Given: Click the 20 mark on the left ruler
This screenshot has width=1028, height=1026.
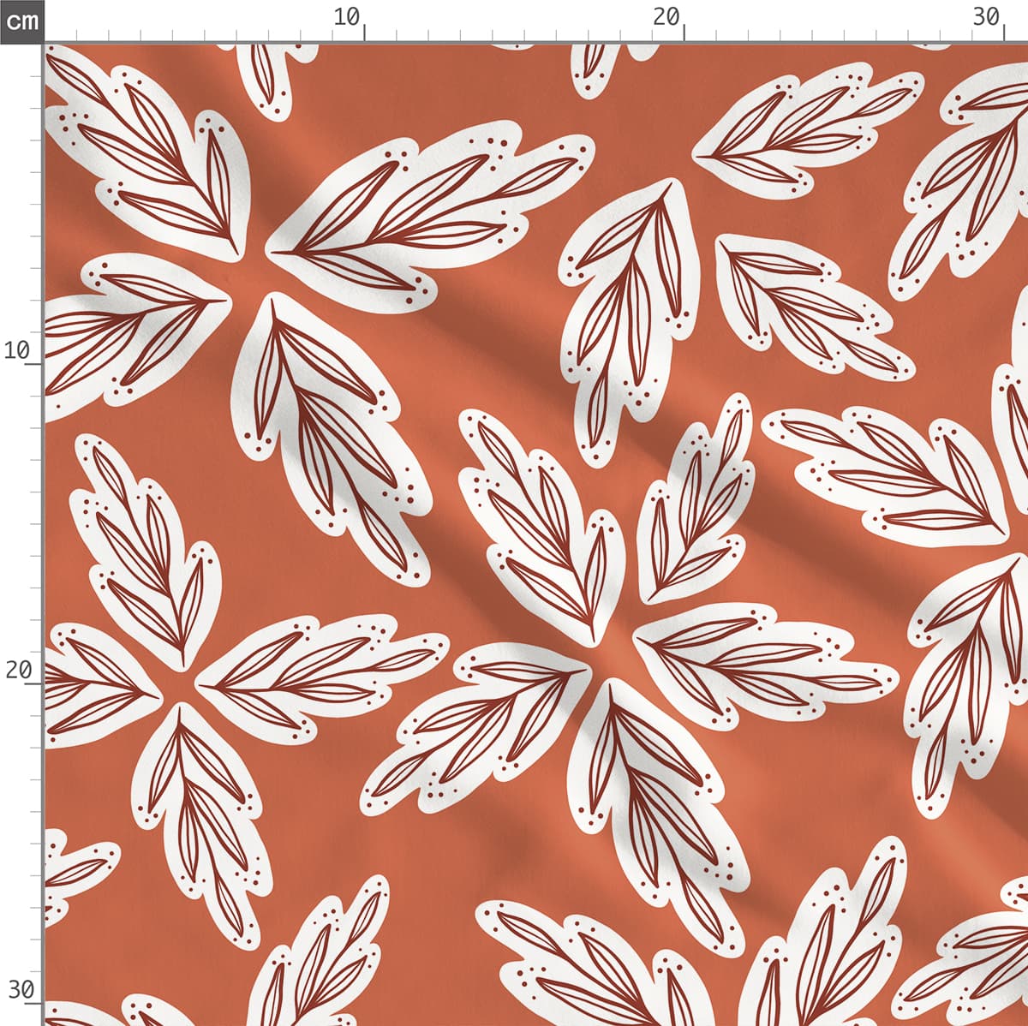Looking at the screenshot, I should [19, 671].
